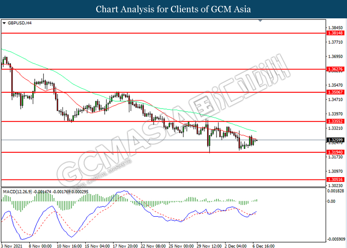
Task: Click the MACD 0.00 zero scale value
Action: (x=332, y=201)
